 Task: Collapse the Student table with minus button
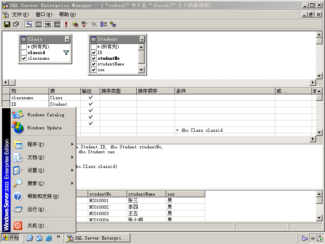point(142,39)
